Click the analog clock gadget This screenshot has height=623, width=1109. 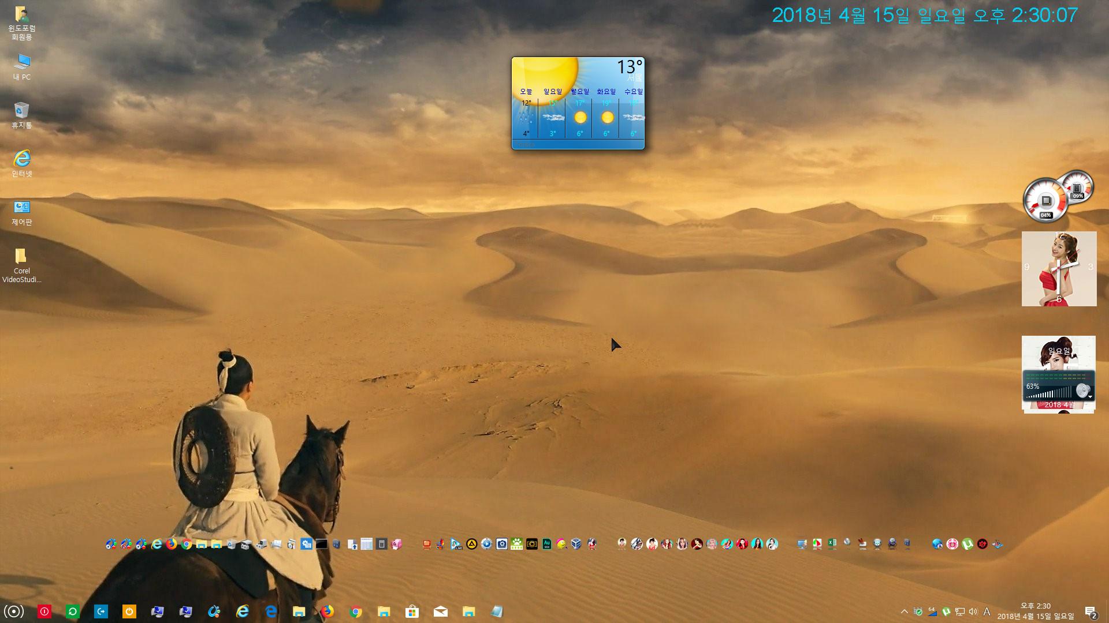(x=1059, y=269)
